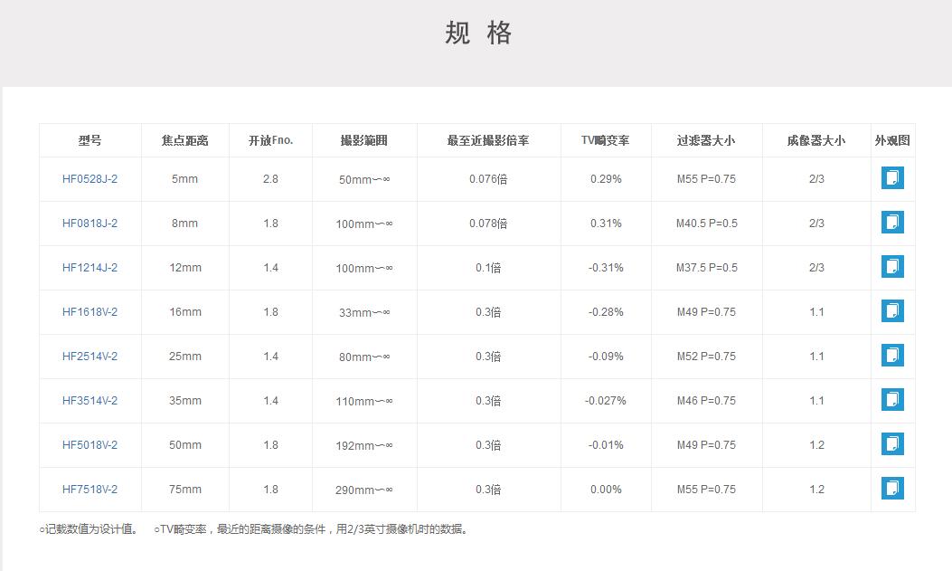Click the 2.8 F-number cell

[x=271, y=179]
